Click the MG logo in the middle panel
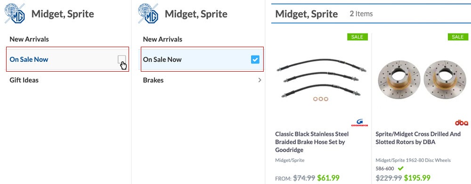Image resolution: width=471 pixels, height=184 pixels. coord(148,14)
